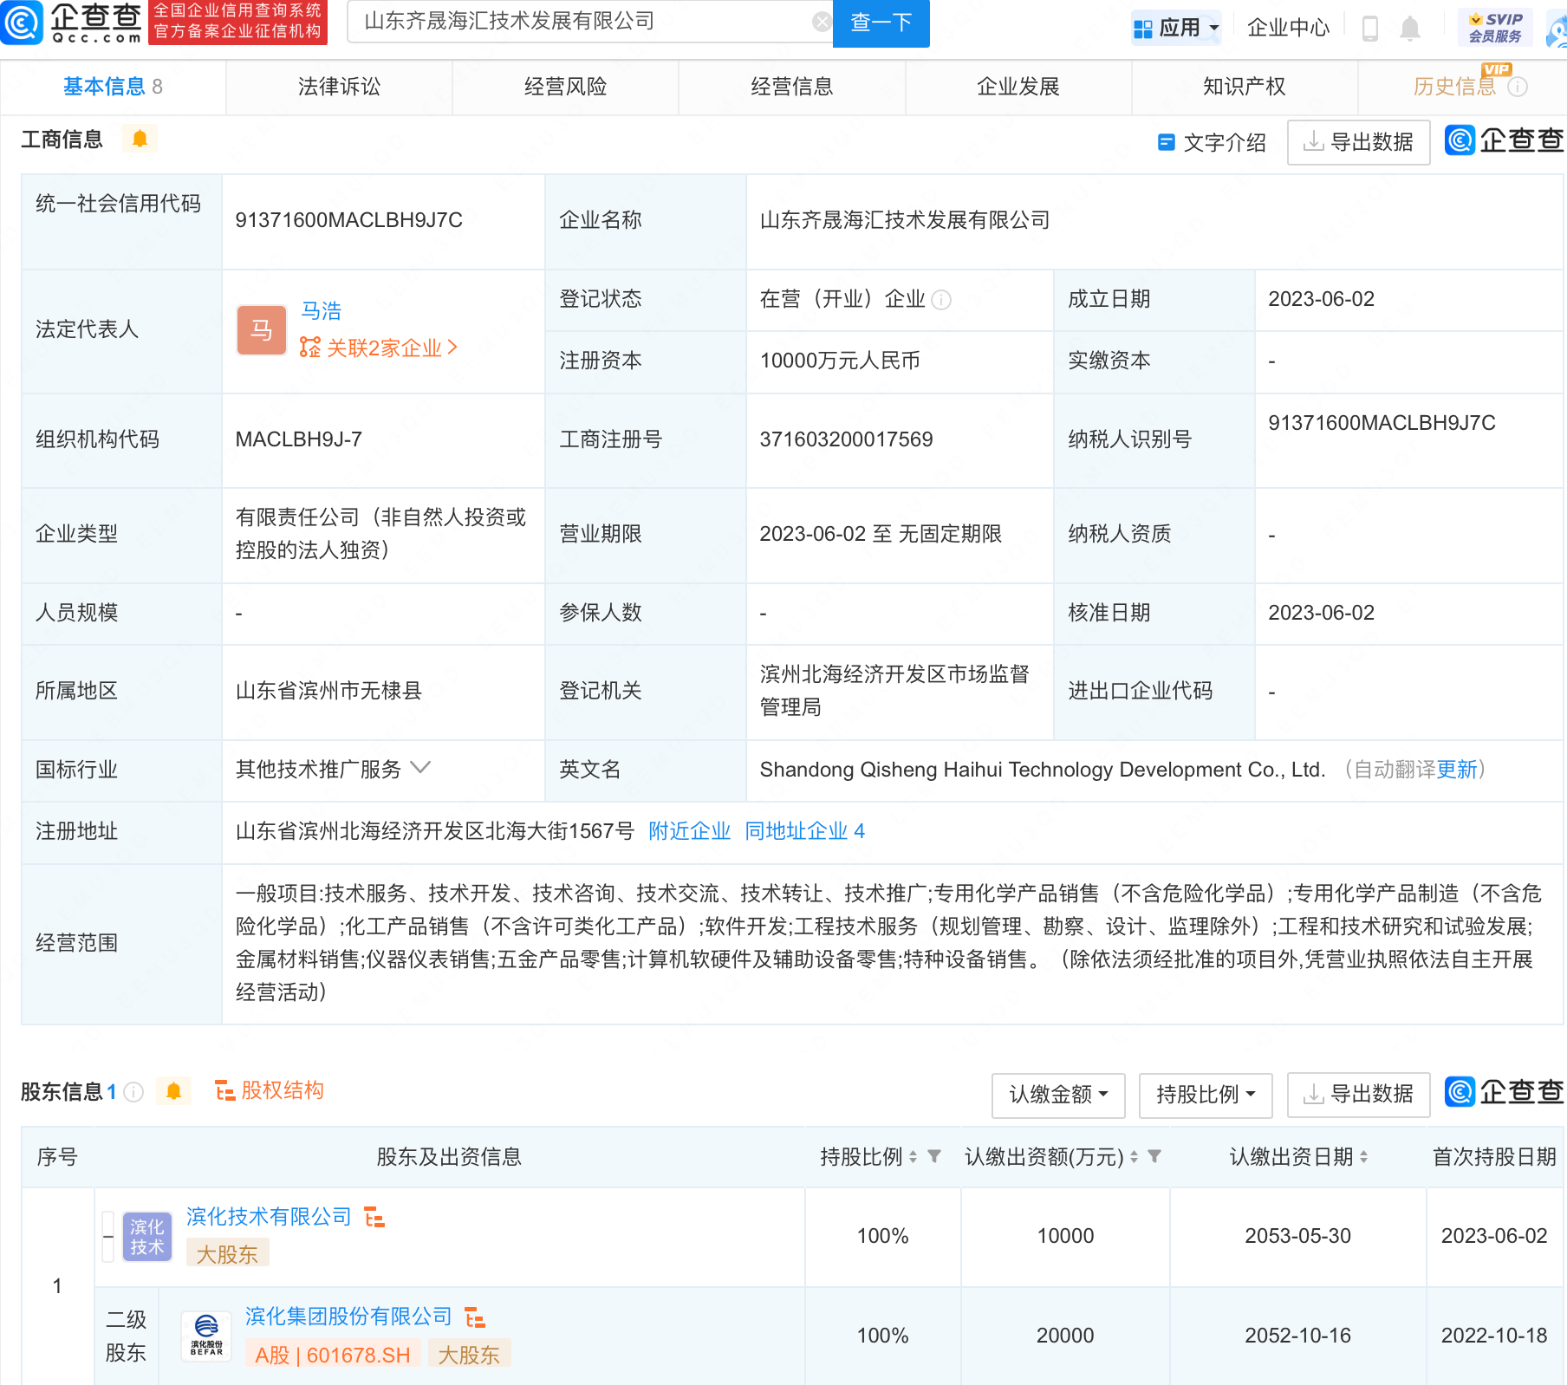This screenshot has width=1567, height=1385.
Task: Click the bell icon next to 工商信息
Action: click(x=140, y=139)
